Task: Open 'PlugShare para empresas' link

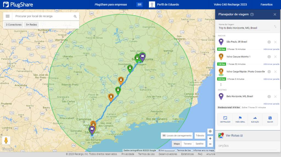Action: pos(111,4)
